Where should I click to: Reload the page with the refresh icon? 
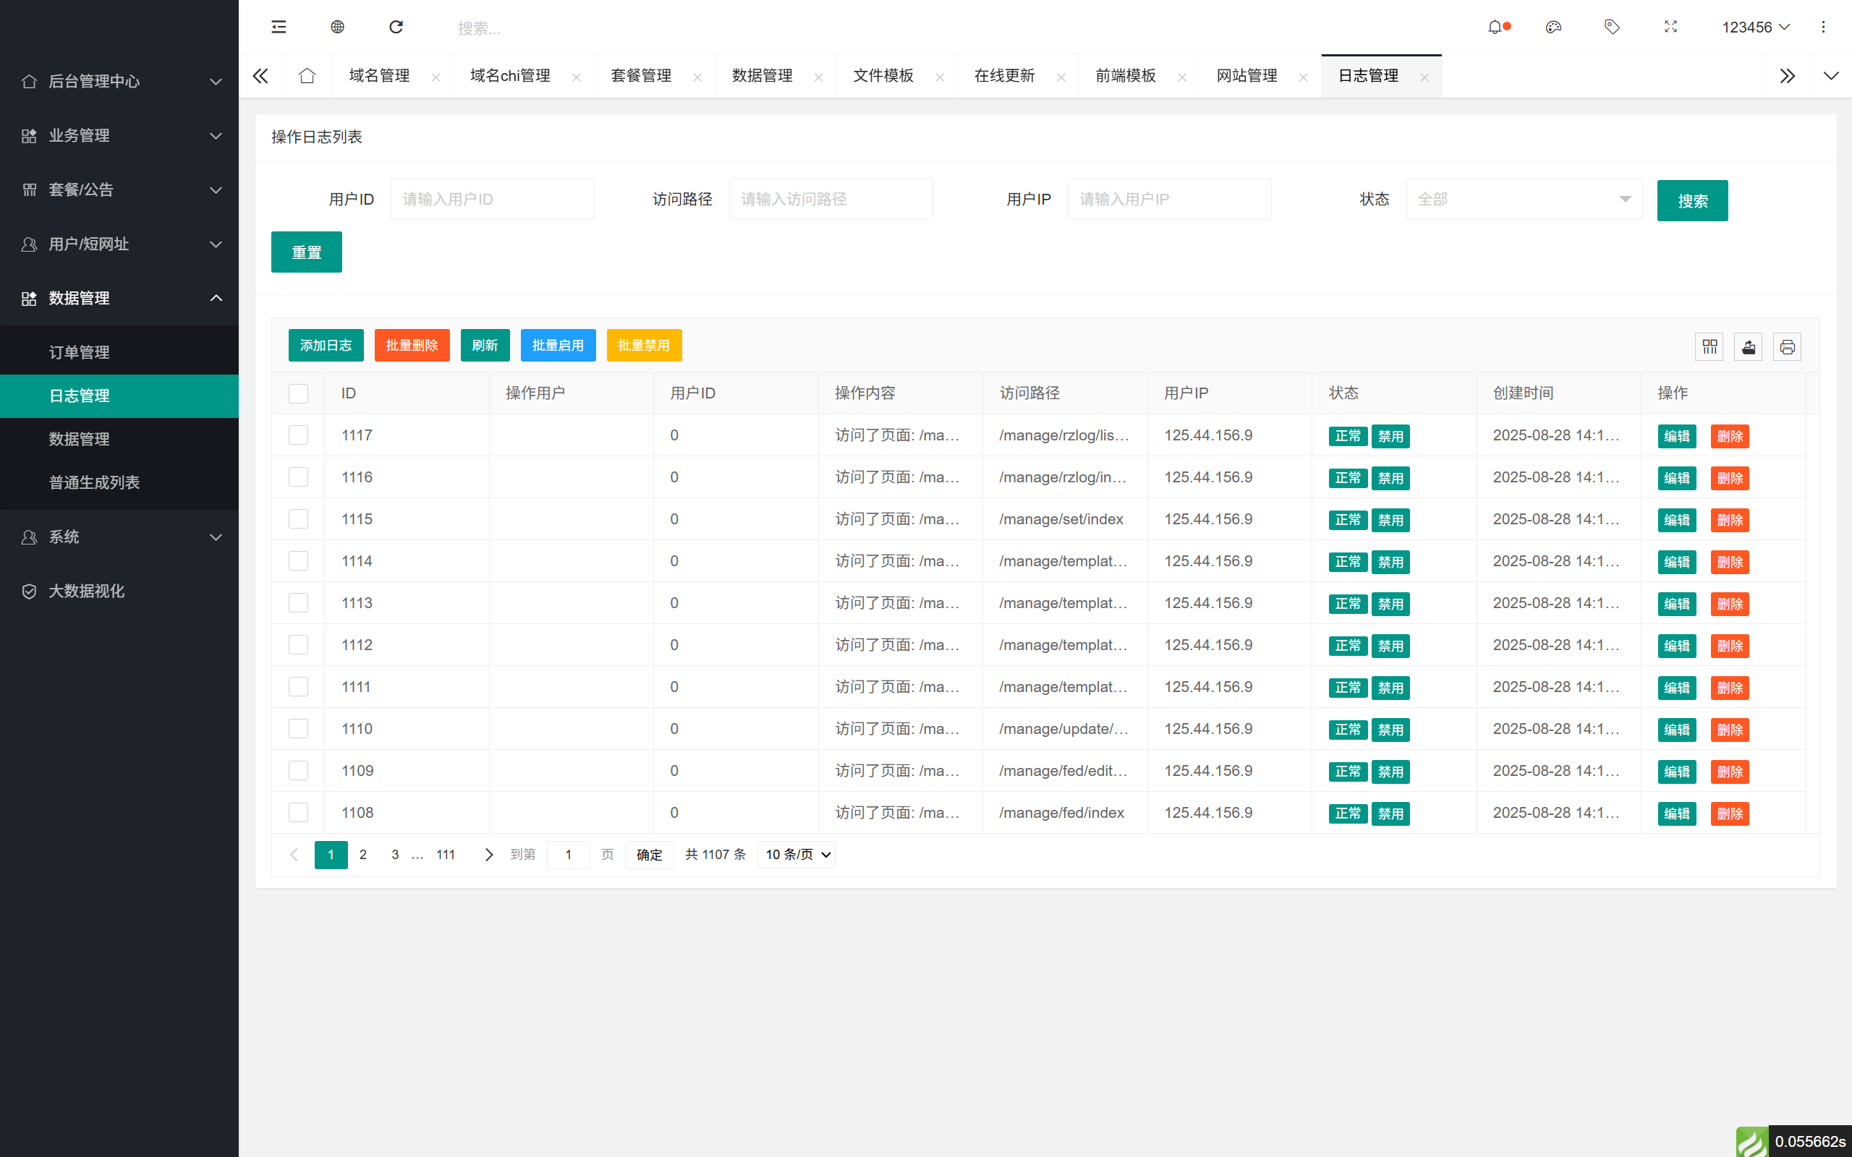396,27
